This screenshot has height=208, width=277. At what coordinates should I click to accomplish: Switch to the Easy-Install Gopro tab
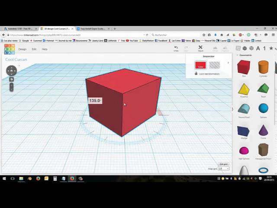coord(93,29)
